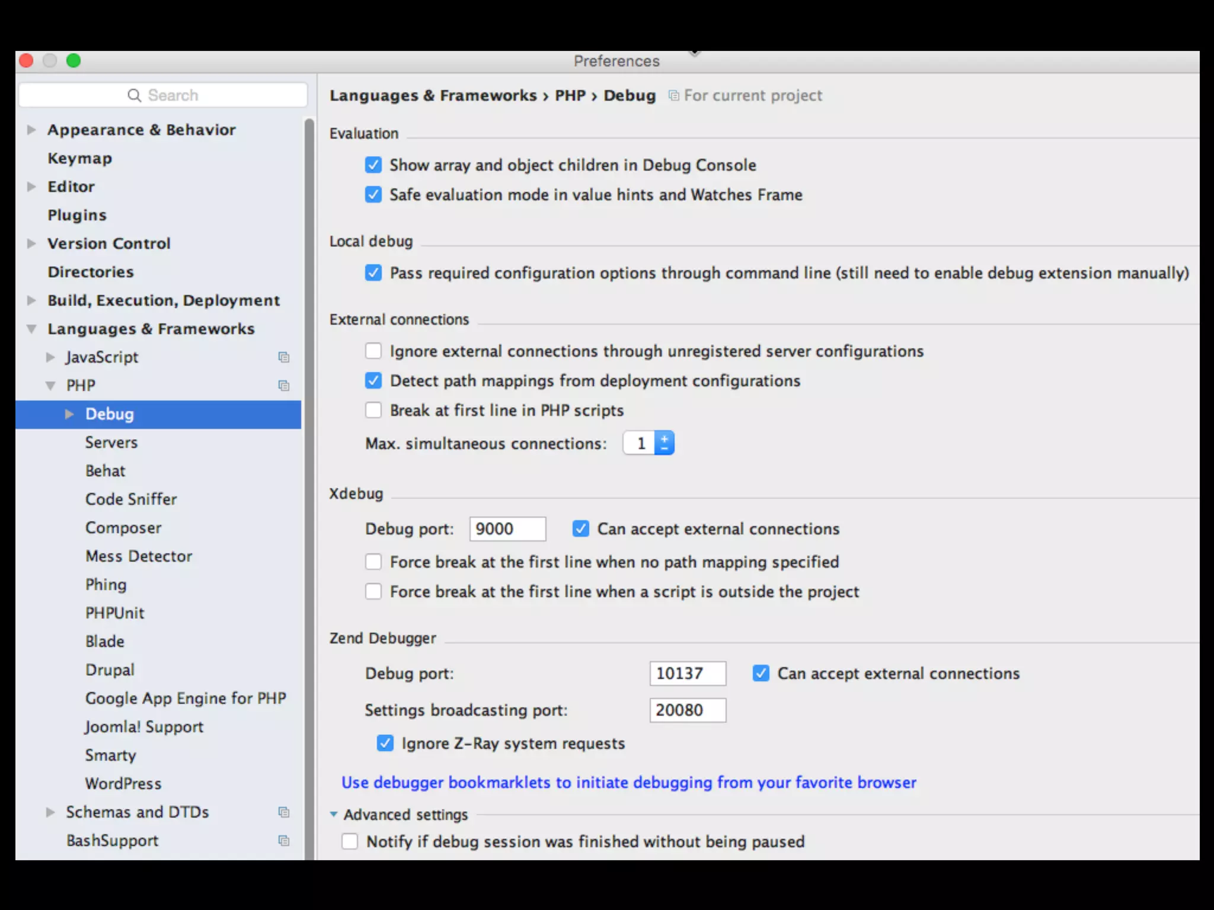
Task: Click 'Languages & Frameworks' in the breadcrumb
Action: pyautogui.click(x=433, y=95)
